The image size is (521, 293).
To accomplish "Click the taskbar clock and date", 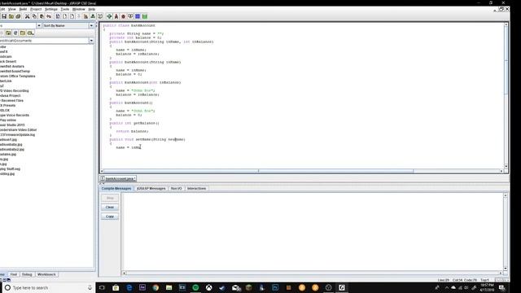I will coord(487,287).
